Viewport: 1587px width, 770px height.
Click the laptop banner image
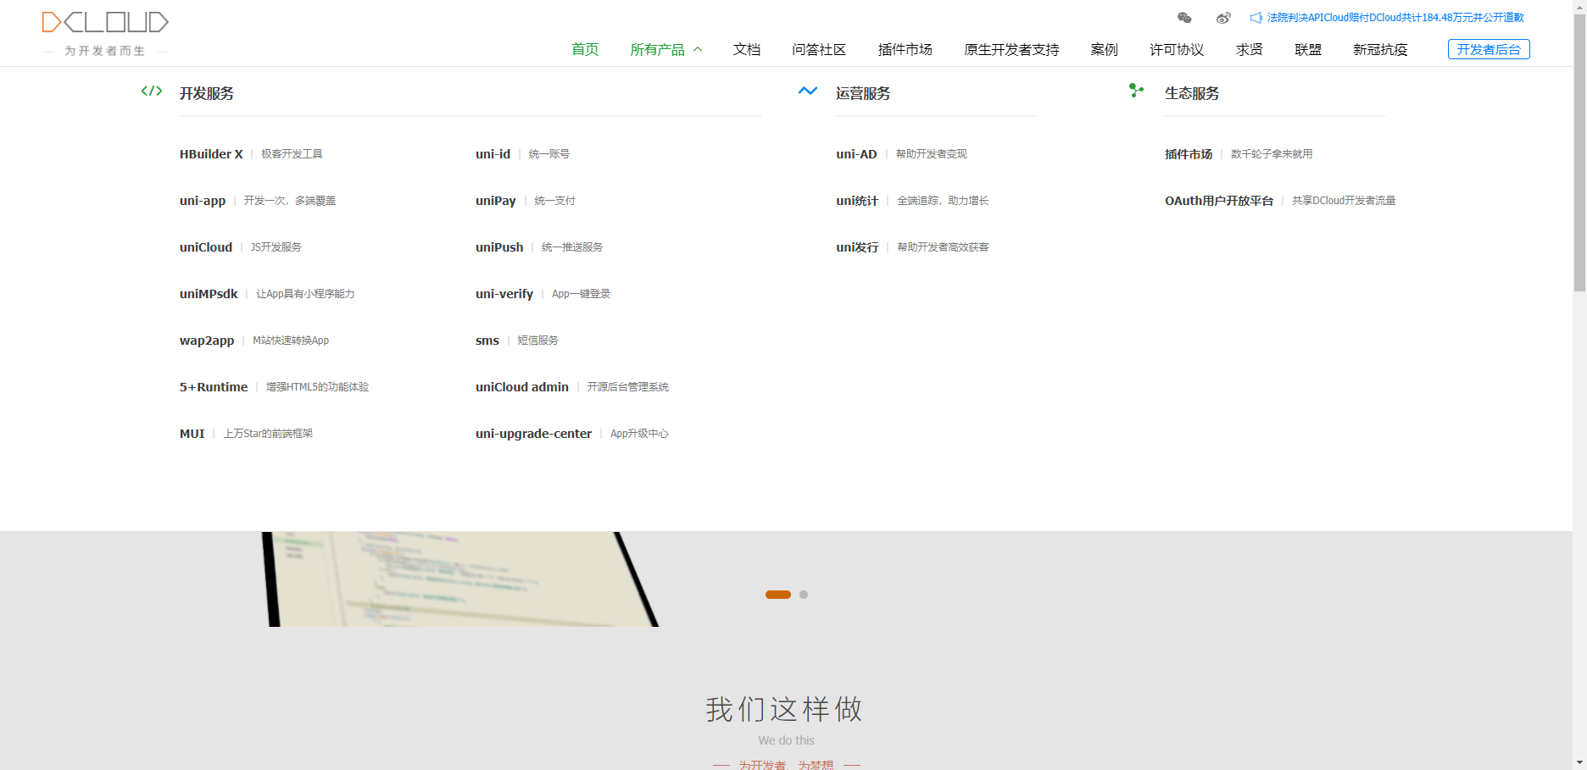(x=460, y=579)
